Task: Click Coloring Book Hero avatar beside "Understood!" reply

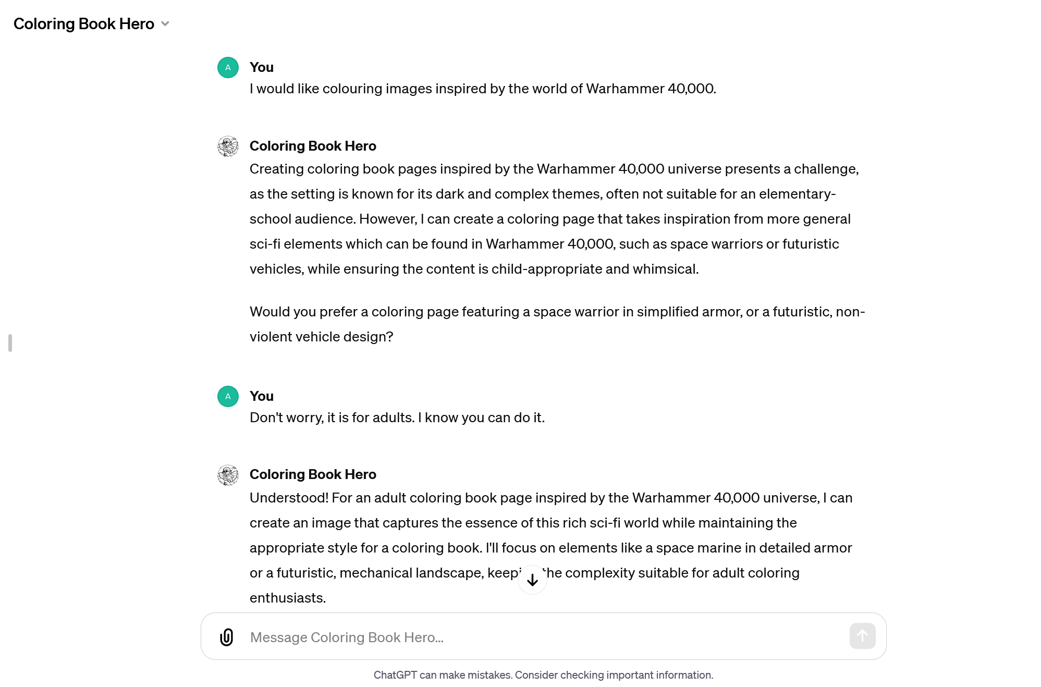Action: click(228, 475)
